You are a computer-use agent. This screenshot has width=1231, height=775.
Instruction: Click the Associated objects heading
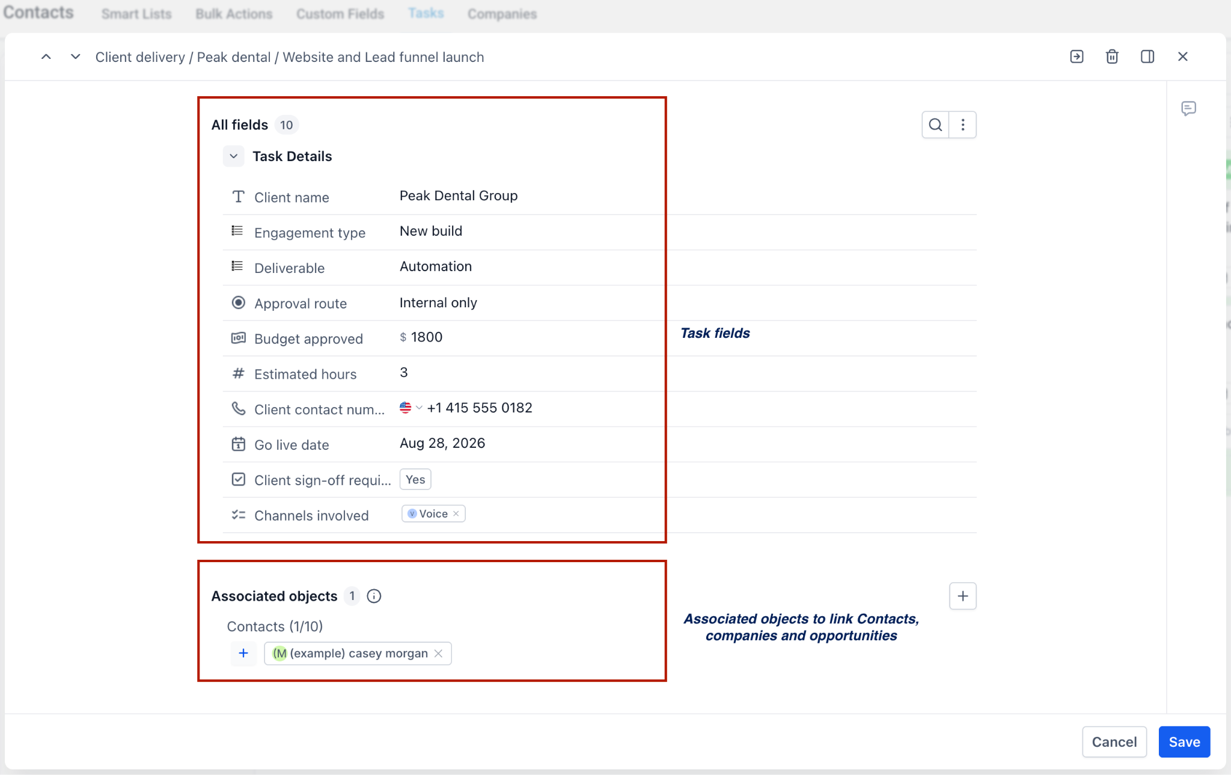pos(274,596)
